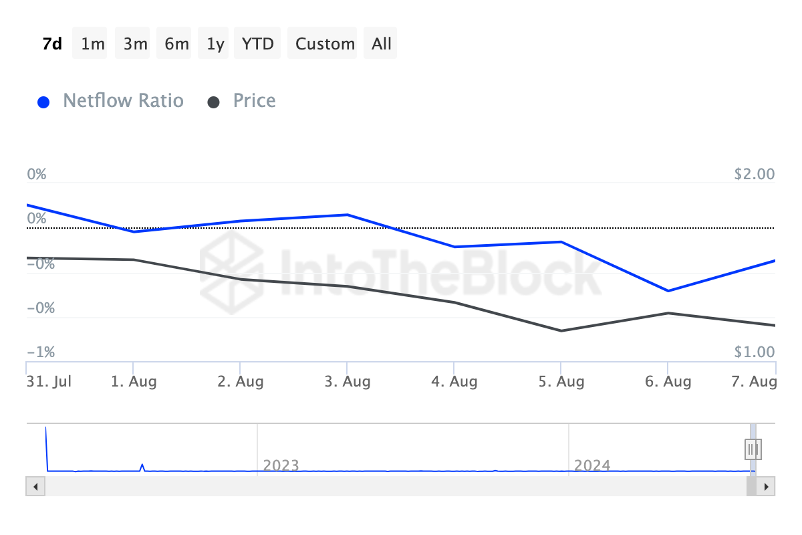Click the navigator range handle grip
802x535 pixels.
[x=753, y=448]
